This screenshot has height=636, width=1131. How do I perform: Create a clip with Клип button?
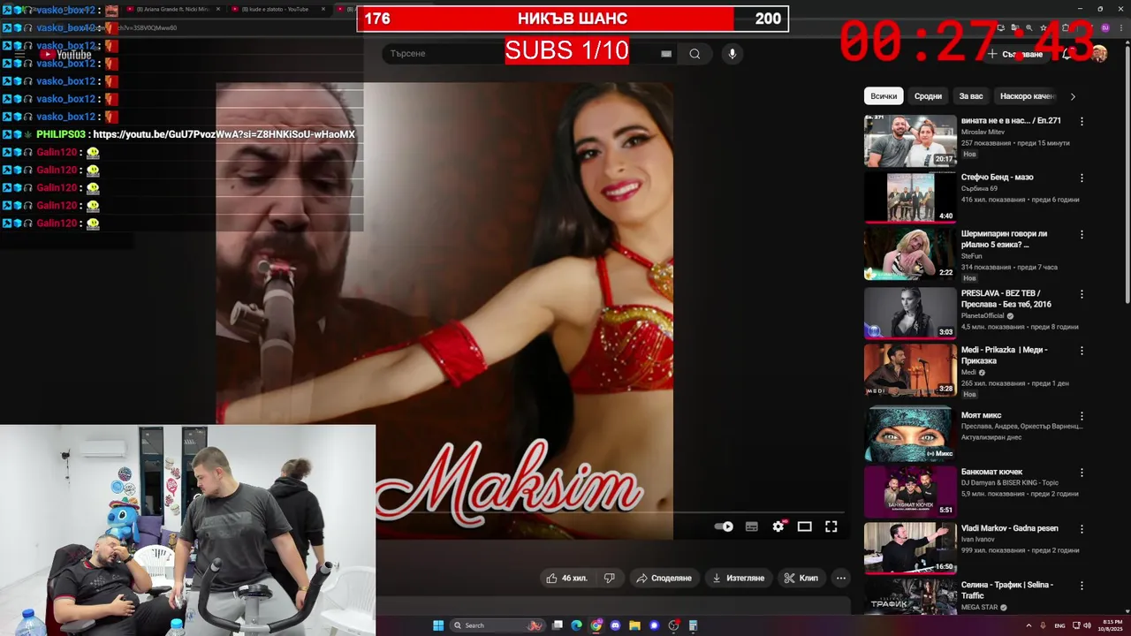point(801,578)
